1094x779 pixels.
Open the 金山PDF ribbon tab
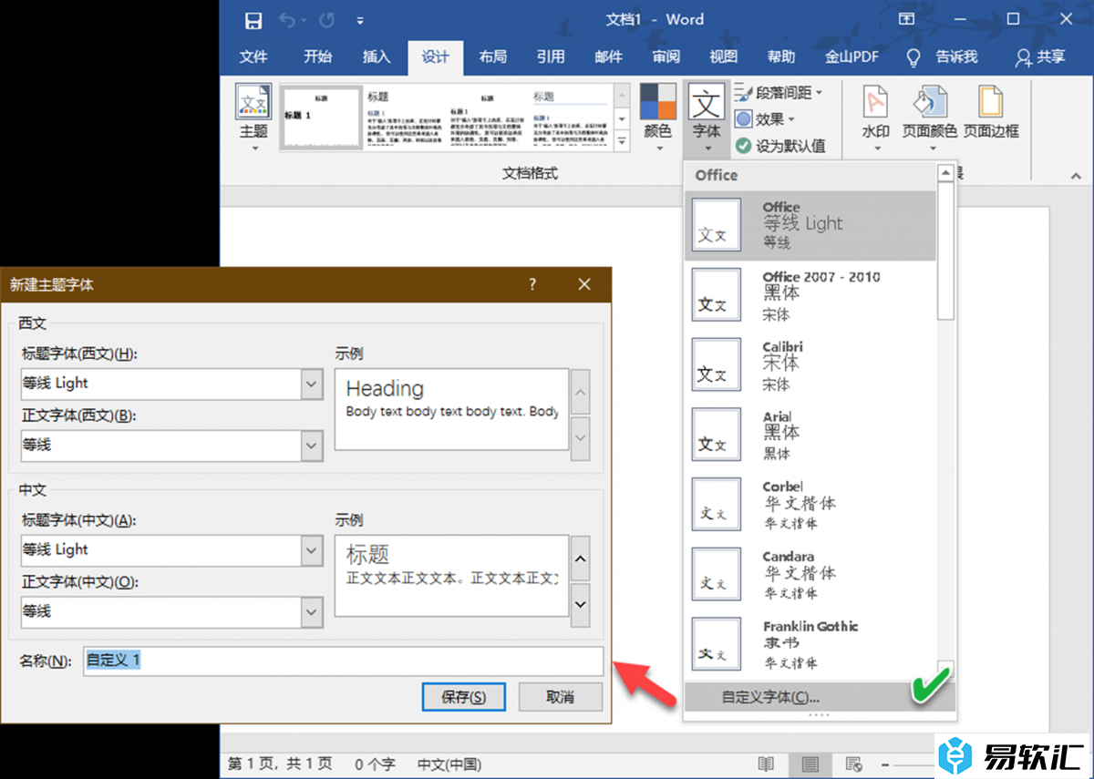pos(852,56)
